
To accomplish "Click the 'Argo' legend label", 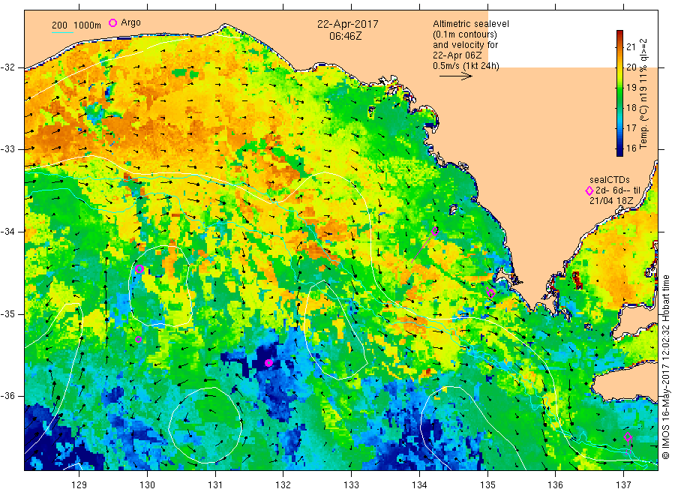I will 130,22.
